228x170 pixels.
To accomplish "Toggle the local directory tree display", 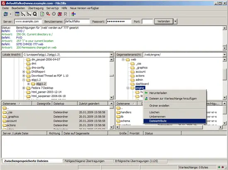I will pyautogui.click(x=23, y=14).
